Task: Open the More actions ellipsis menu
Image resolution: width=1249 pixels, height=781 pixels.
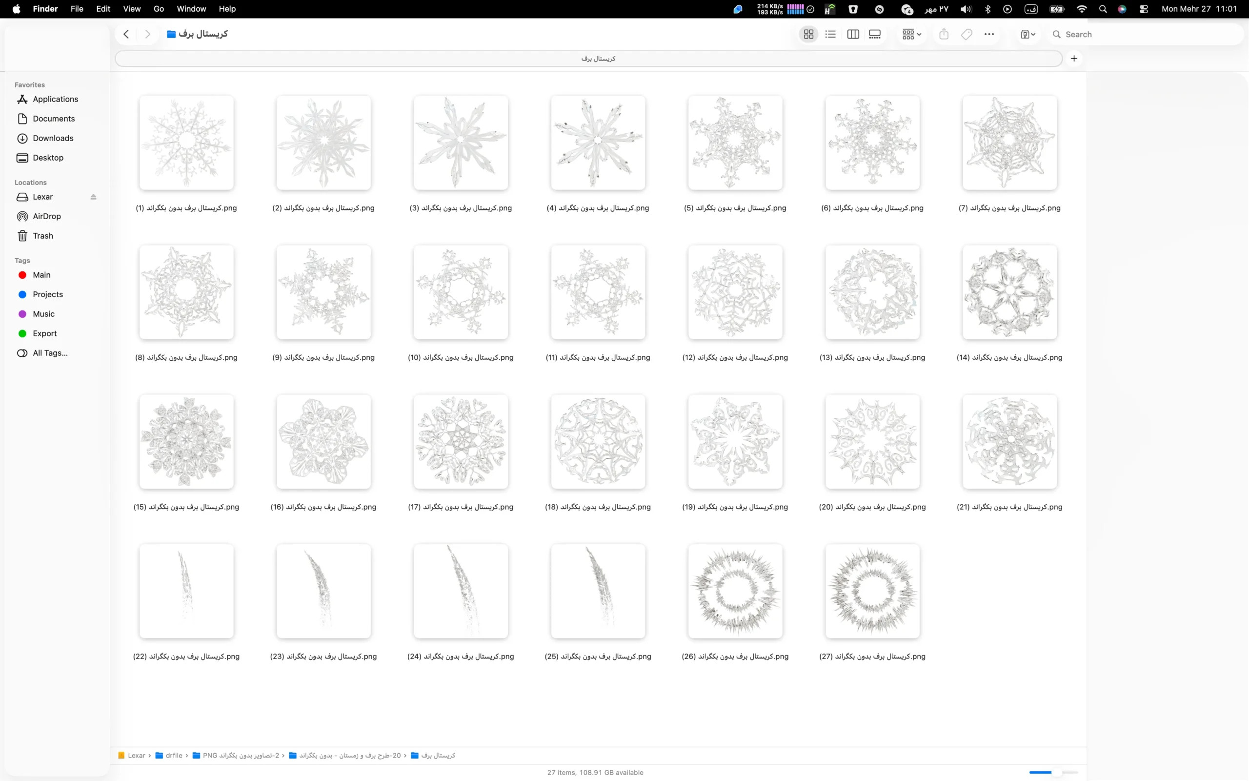Action: 989,34
